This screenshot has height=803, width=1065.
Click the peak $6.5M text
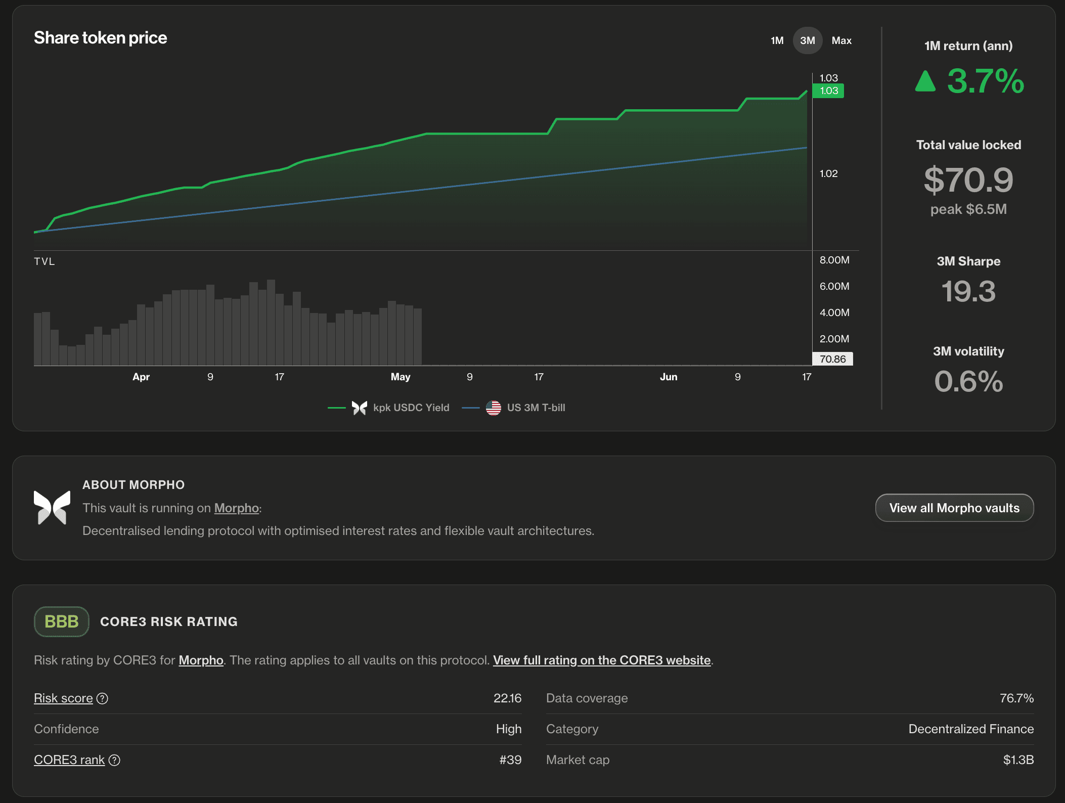[968, 209]
